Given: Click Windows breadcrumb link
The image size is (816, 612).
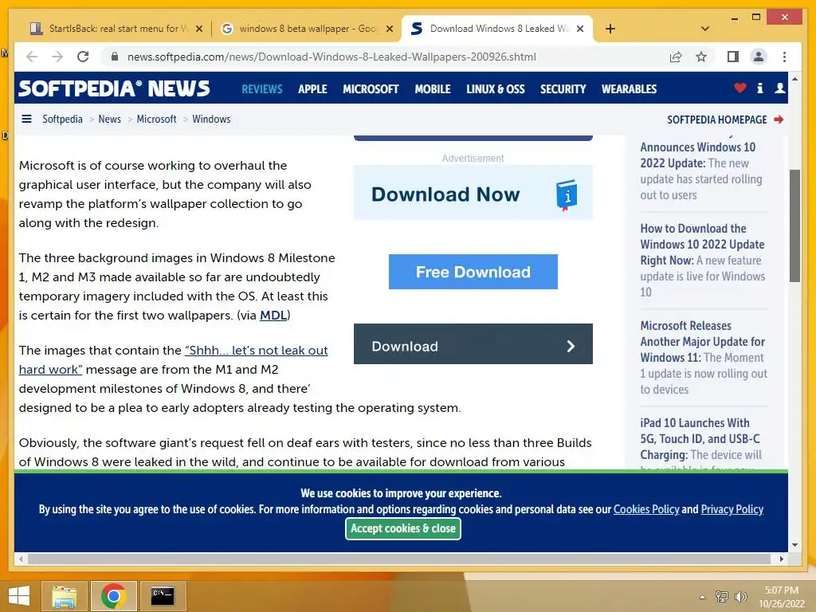Looking at the screenshot, I should pyautogui.click(x=211, y=120).
